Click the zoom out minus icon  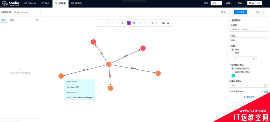point(117,23)
